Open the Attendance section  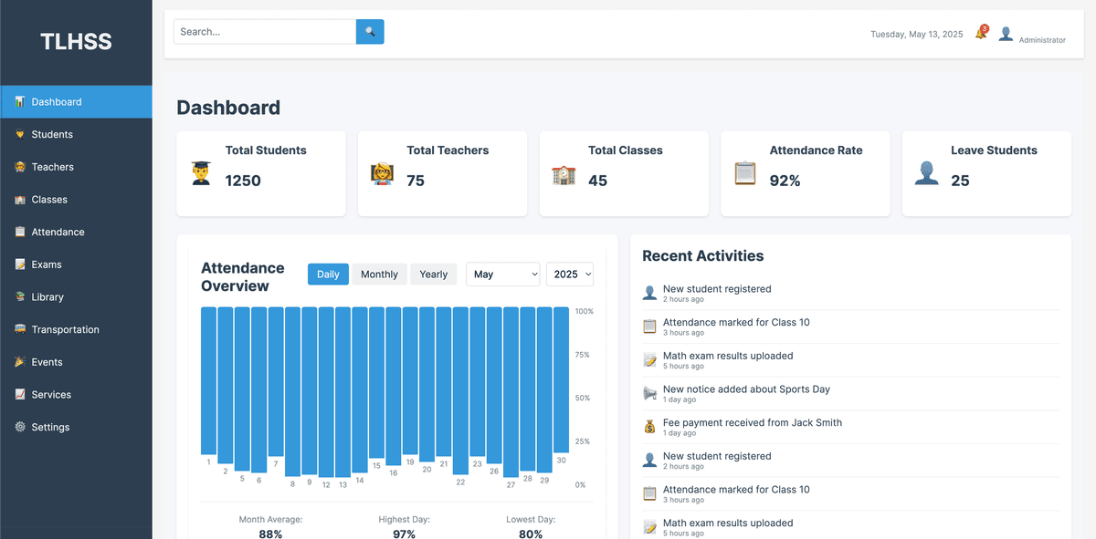coord(58,232)
